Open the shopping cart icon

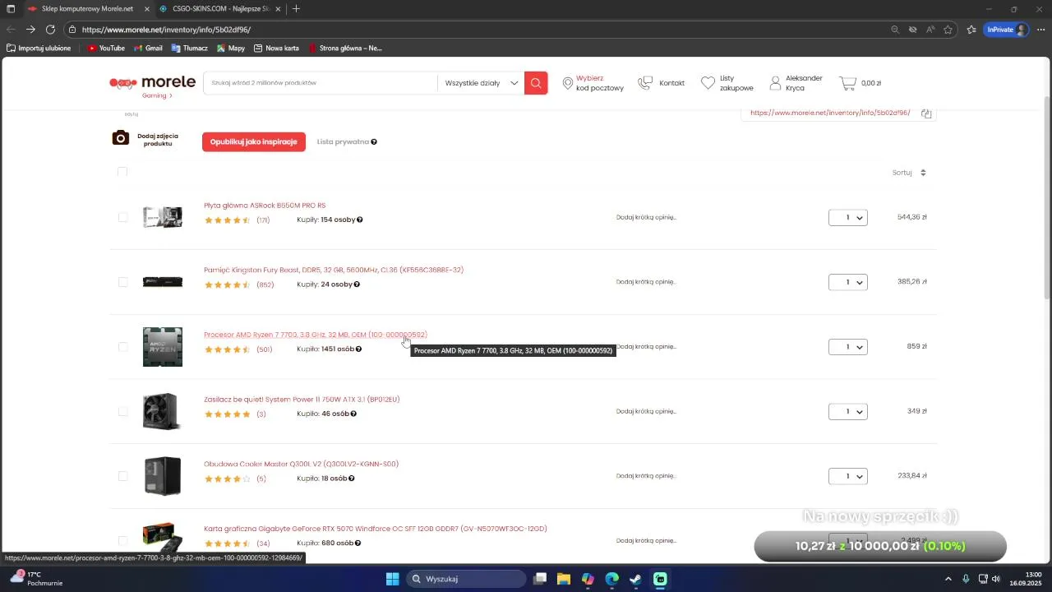847,83
